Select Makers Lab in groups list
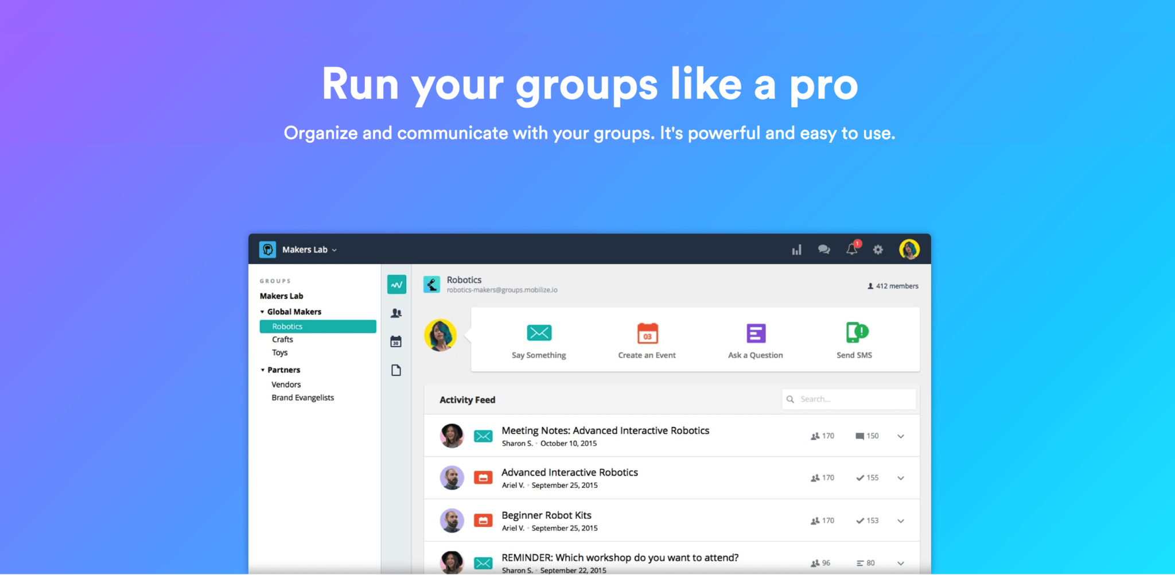Screen dimensions: 1175x575 tap(282, 296)
